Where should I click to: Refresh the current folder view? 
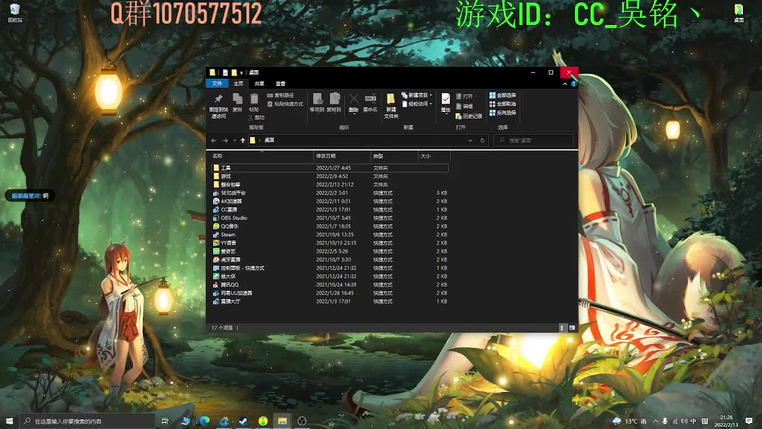pyautogui.click(x=483, y=141)
